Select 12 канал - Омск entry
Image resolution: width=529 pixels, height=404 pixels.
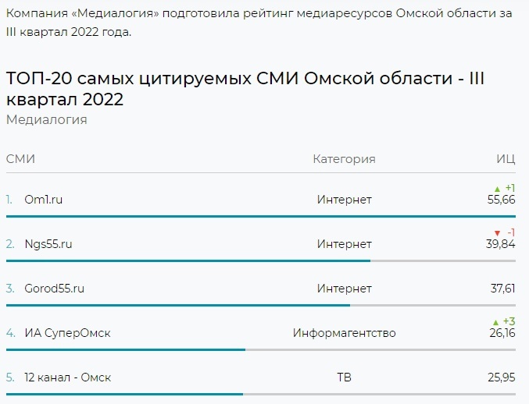[67, 377]
